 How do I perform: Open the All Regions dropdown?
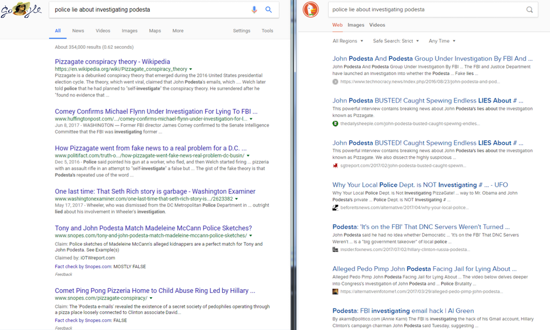click(348, 41)
